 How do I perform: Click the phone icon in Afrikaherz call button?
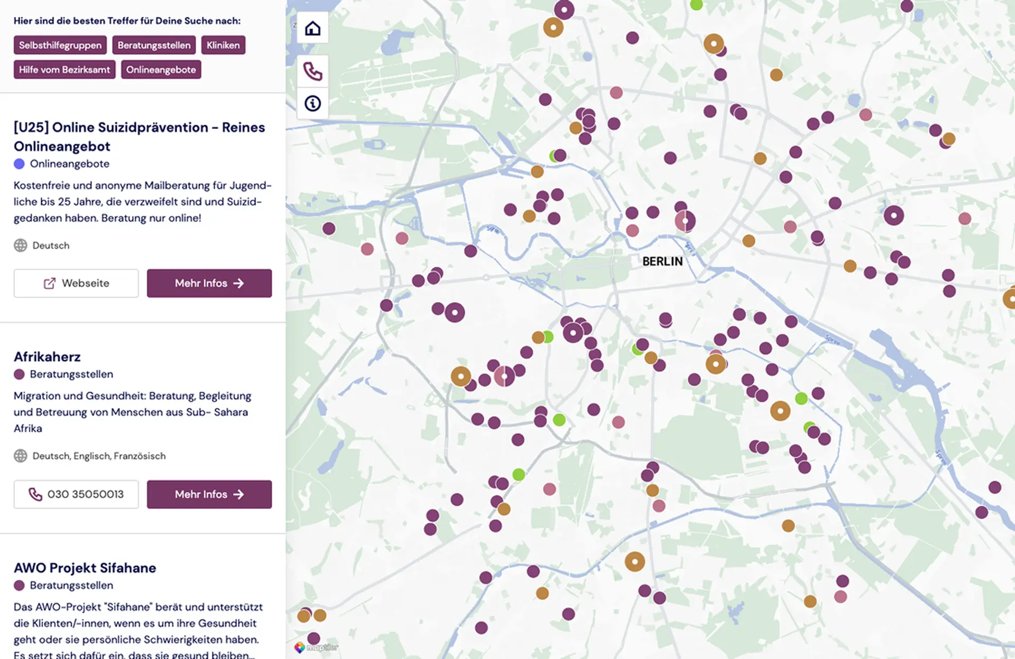coord(35,494)
